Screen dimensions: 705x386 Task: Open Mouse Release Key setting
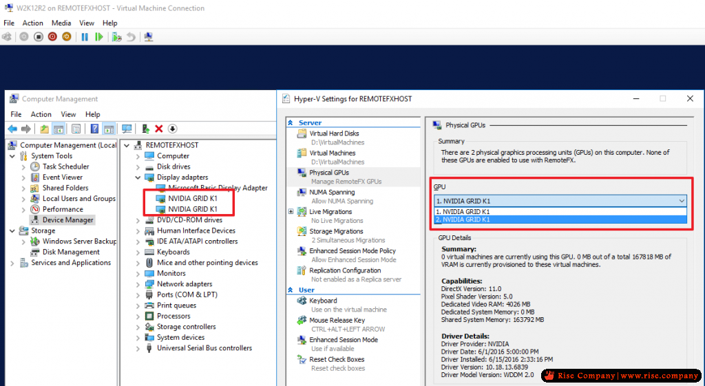coord(337,321)
